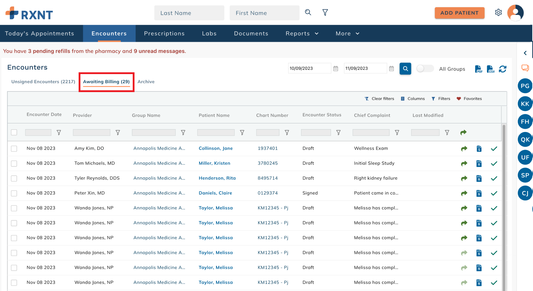Open Encounter Status column filter funnel

338,133
